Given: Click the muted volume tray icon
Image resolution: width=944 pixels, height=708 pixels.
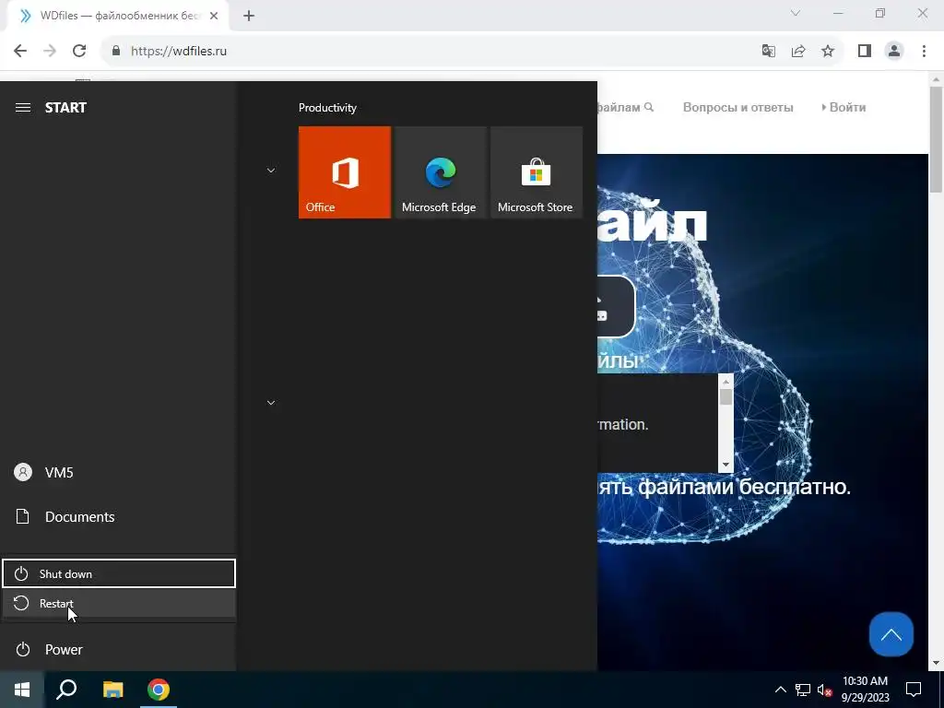Looking at the screenshot, I should pyautogui.click(x=824, y=690).
